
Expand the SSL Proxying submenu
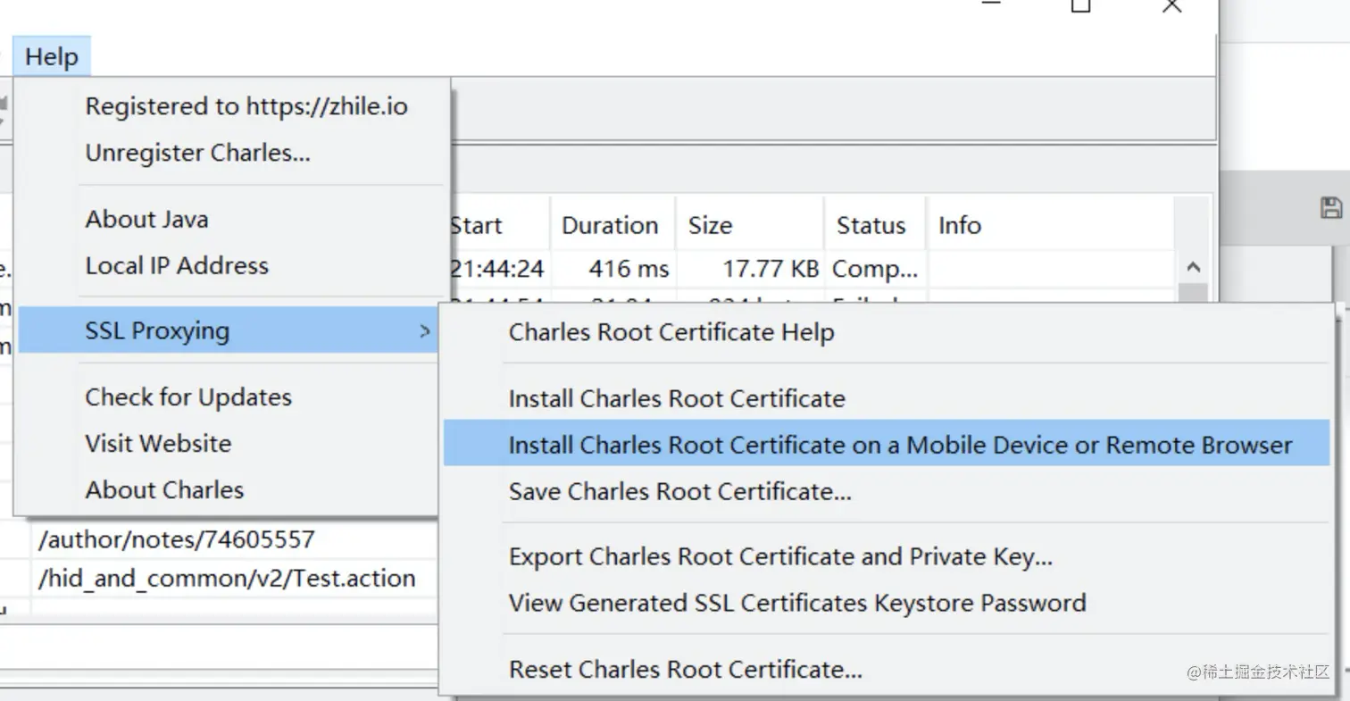[x=229, y=330]
